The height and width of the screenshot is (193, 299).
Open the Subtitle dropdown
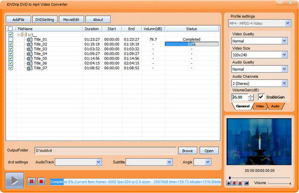pyautogui.click(x=169, y=162)
